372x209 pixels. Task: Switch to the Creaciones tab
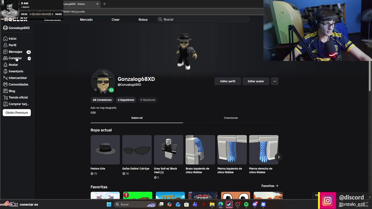coord(231,118)
